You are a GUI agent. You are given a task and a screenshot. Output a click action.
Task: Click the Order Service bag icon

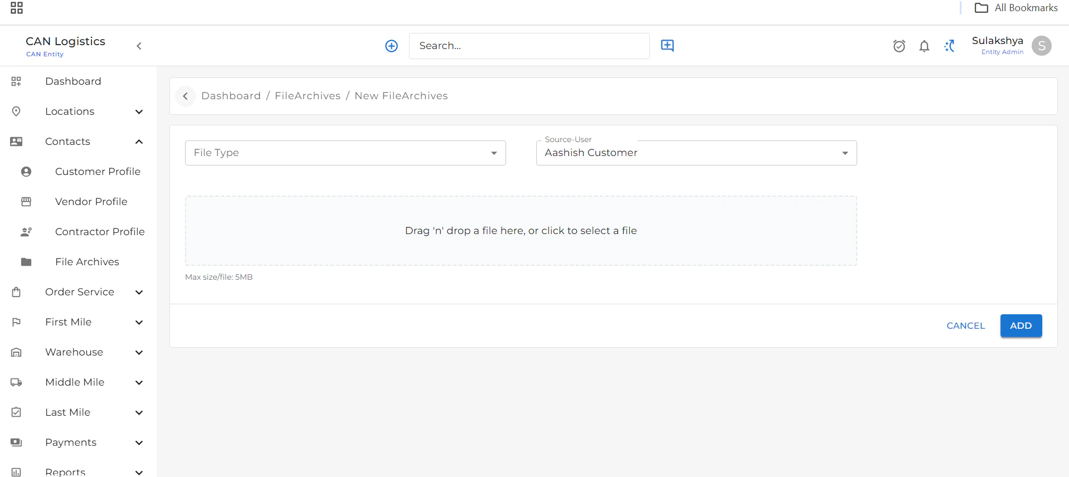point(16,292)
